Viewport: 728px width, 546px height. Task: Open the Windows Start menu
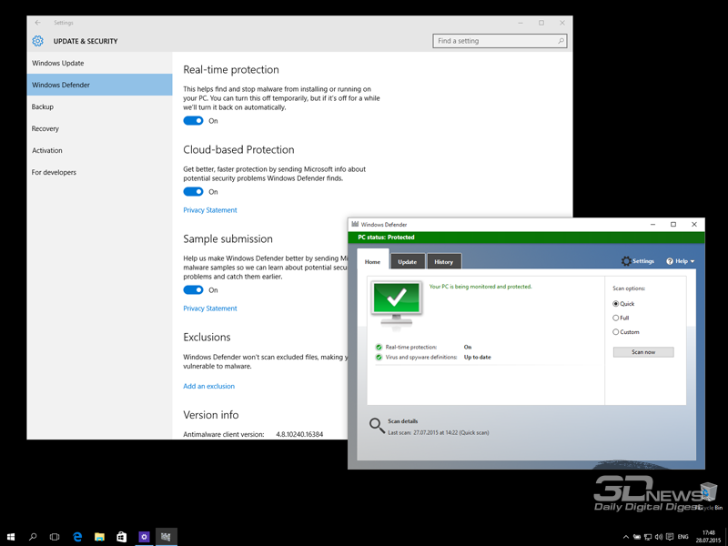tap(11, 537)
